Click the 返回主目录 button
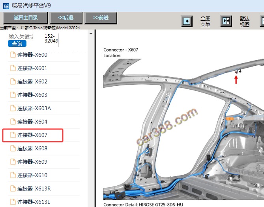 [25, 18]
